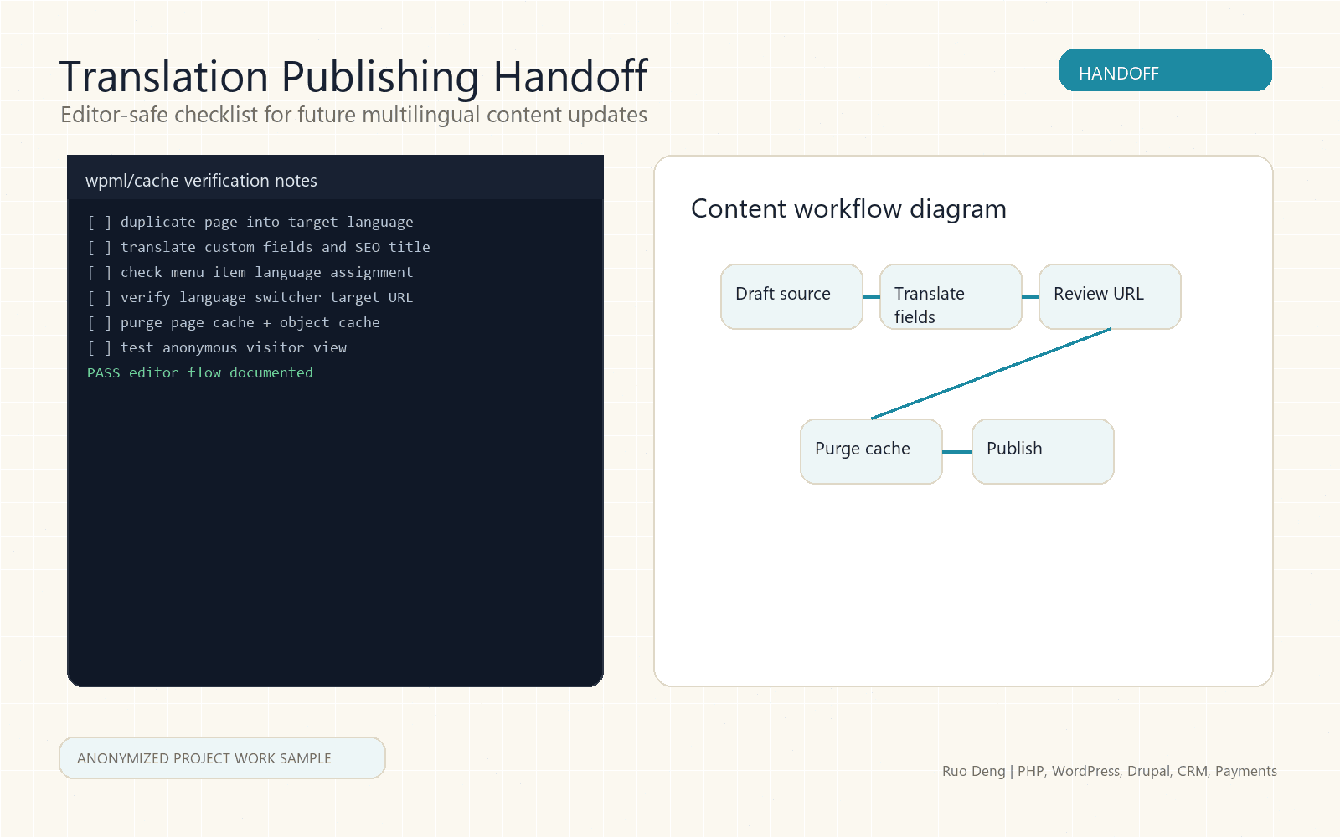Select the Translate fields workflow node
This screenshot has width=1340, height=837.
951,297
